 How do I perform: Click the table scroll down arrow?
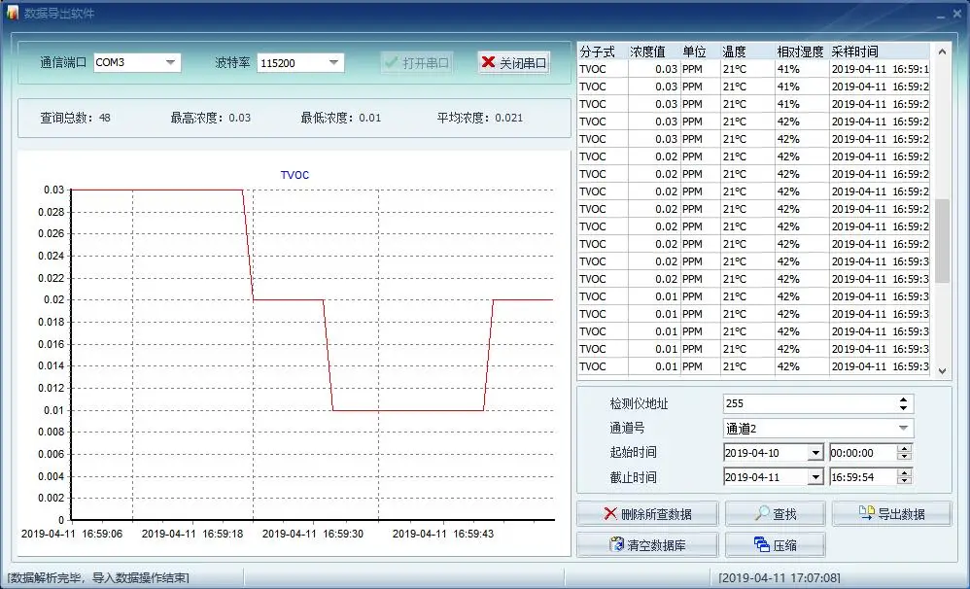942,370
